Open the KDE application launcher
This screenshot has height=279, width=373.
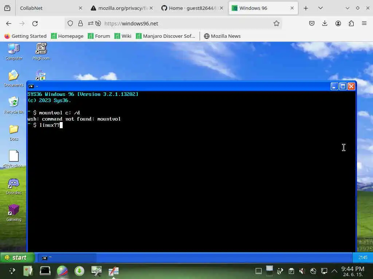tap(12, 271)
